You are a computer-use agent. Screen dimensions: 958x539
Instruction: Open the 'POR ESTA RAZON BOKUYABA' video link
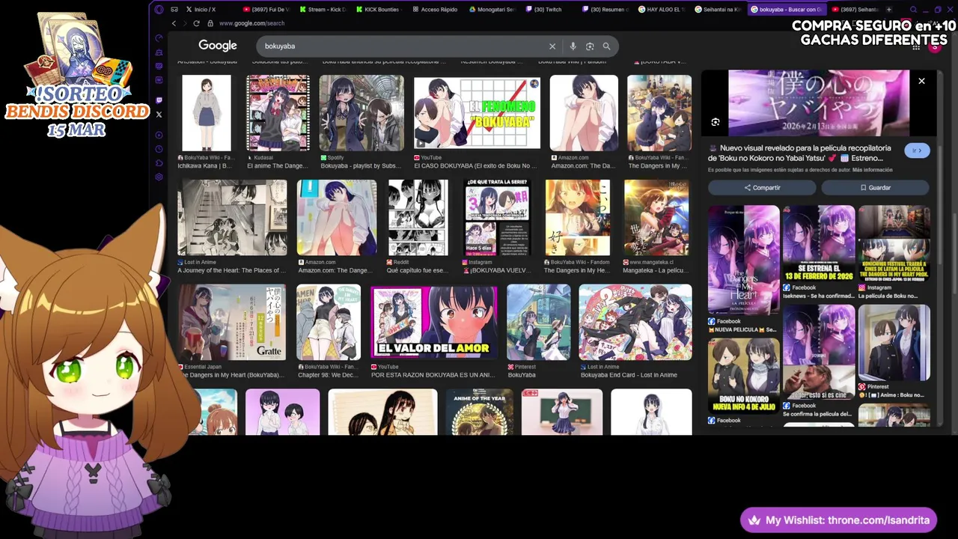(433, 375)
